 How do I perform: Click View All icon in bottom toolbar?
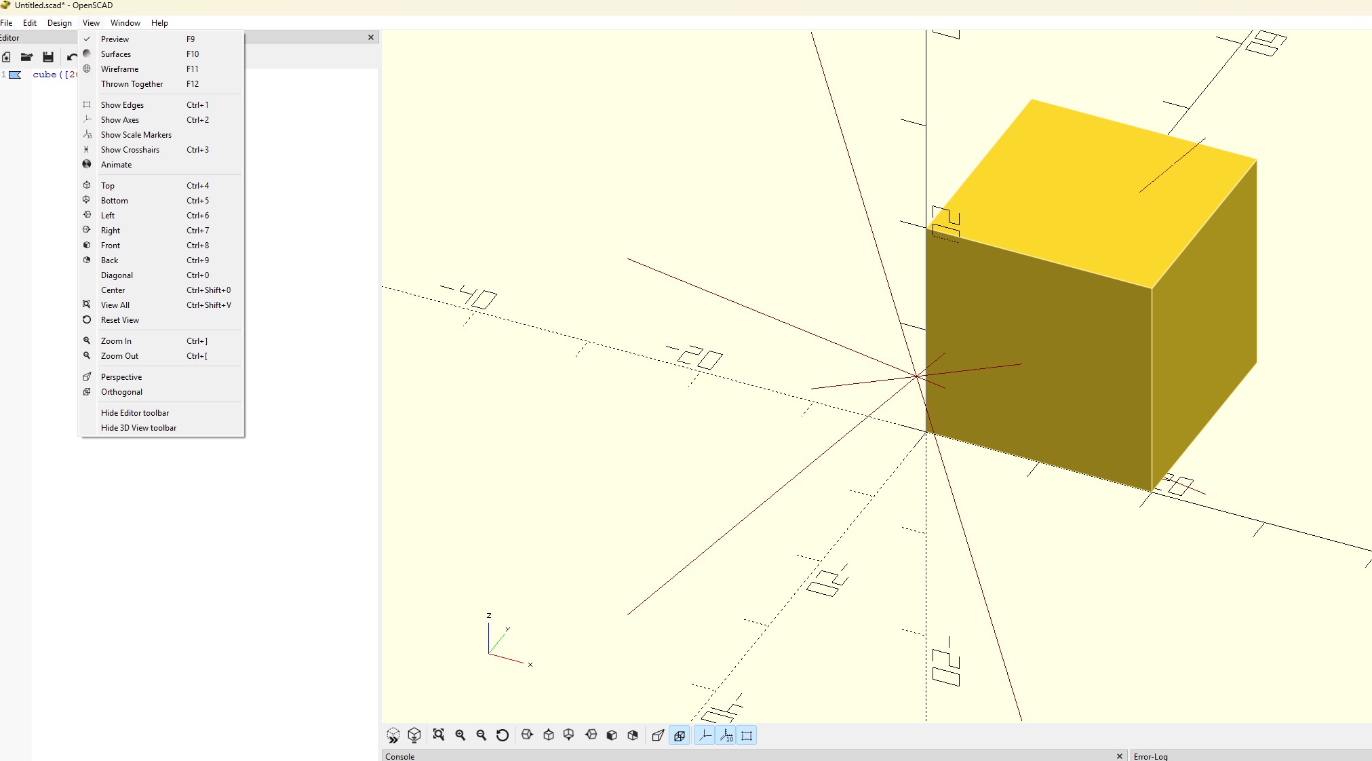coord(439,735)
